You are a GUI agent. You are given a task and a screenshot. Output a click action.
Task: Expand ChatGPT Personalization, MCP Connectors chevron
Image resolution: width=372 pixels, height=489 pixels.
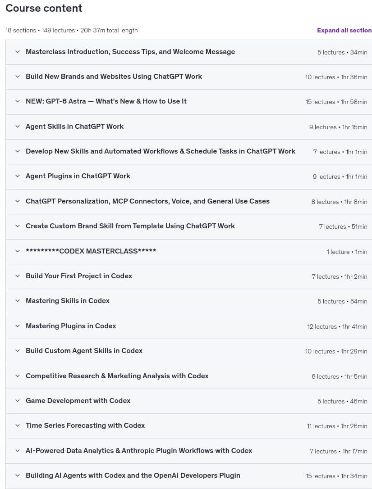tap(18, 201)
